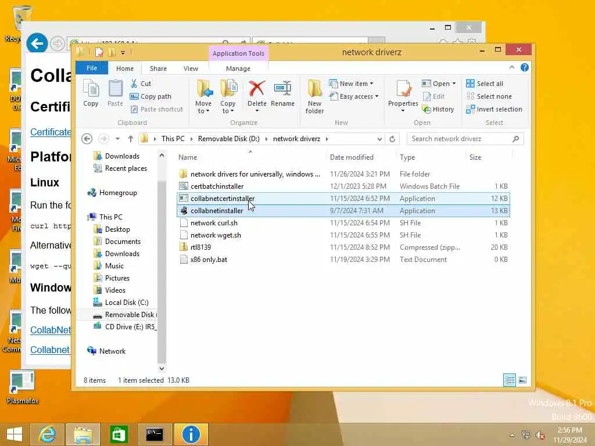This screenshot has height=446, width=595.
Task: Click the navigation pane scroll down arrow
Action: 162,368
